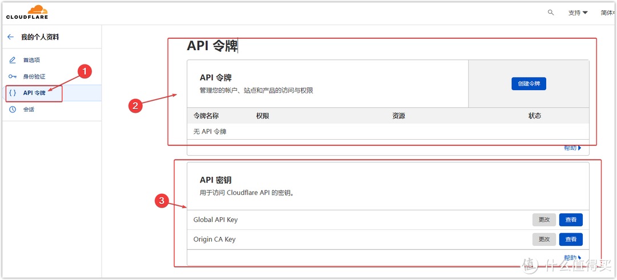Select 首选项 in the sidebar

[x=31, y=60]
